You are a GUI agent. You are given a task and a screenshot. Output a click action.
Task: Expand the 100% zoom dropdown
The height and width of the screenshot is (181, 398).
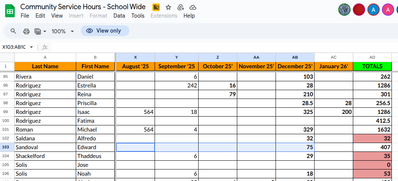point(62,31)
